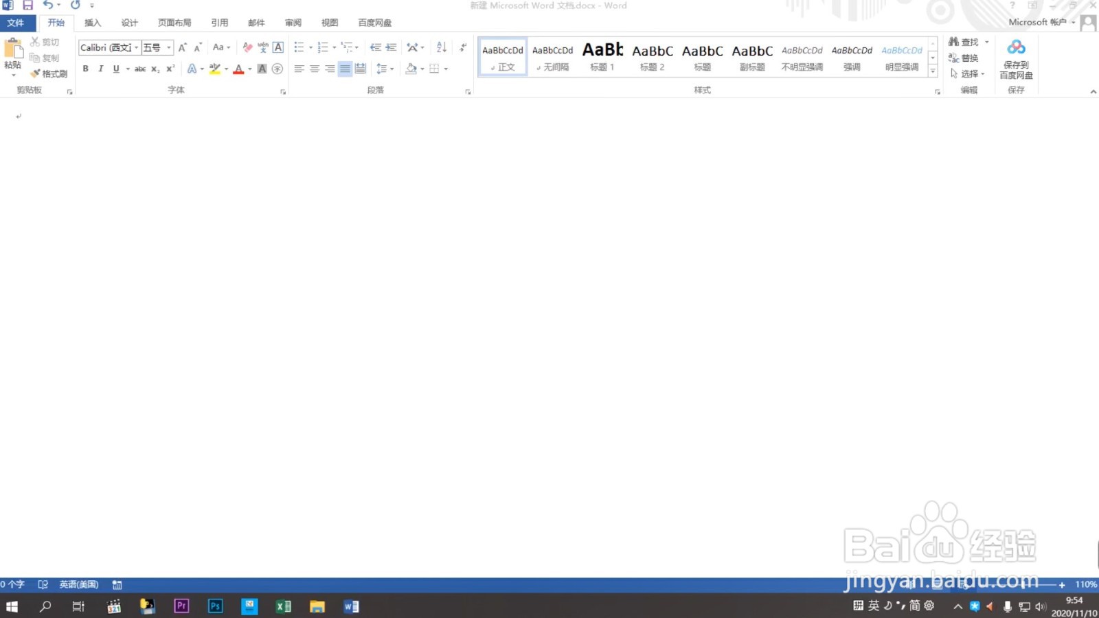Open File Explorer from the taskbar
1099x618 pixels.
[x=317, y=606]
